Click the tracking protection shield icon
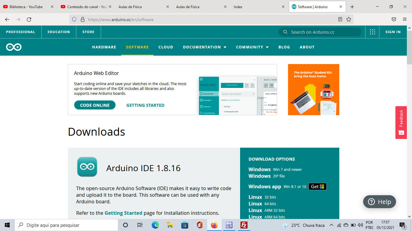The width and height of the screenshot is (412, 231). 74,20
